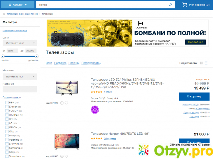Click the right price range slider handle

pos(37,56)
